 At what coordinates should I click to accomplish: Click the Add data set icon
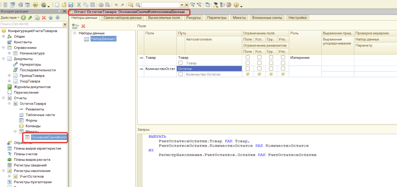tap(75, 26)
